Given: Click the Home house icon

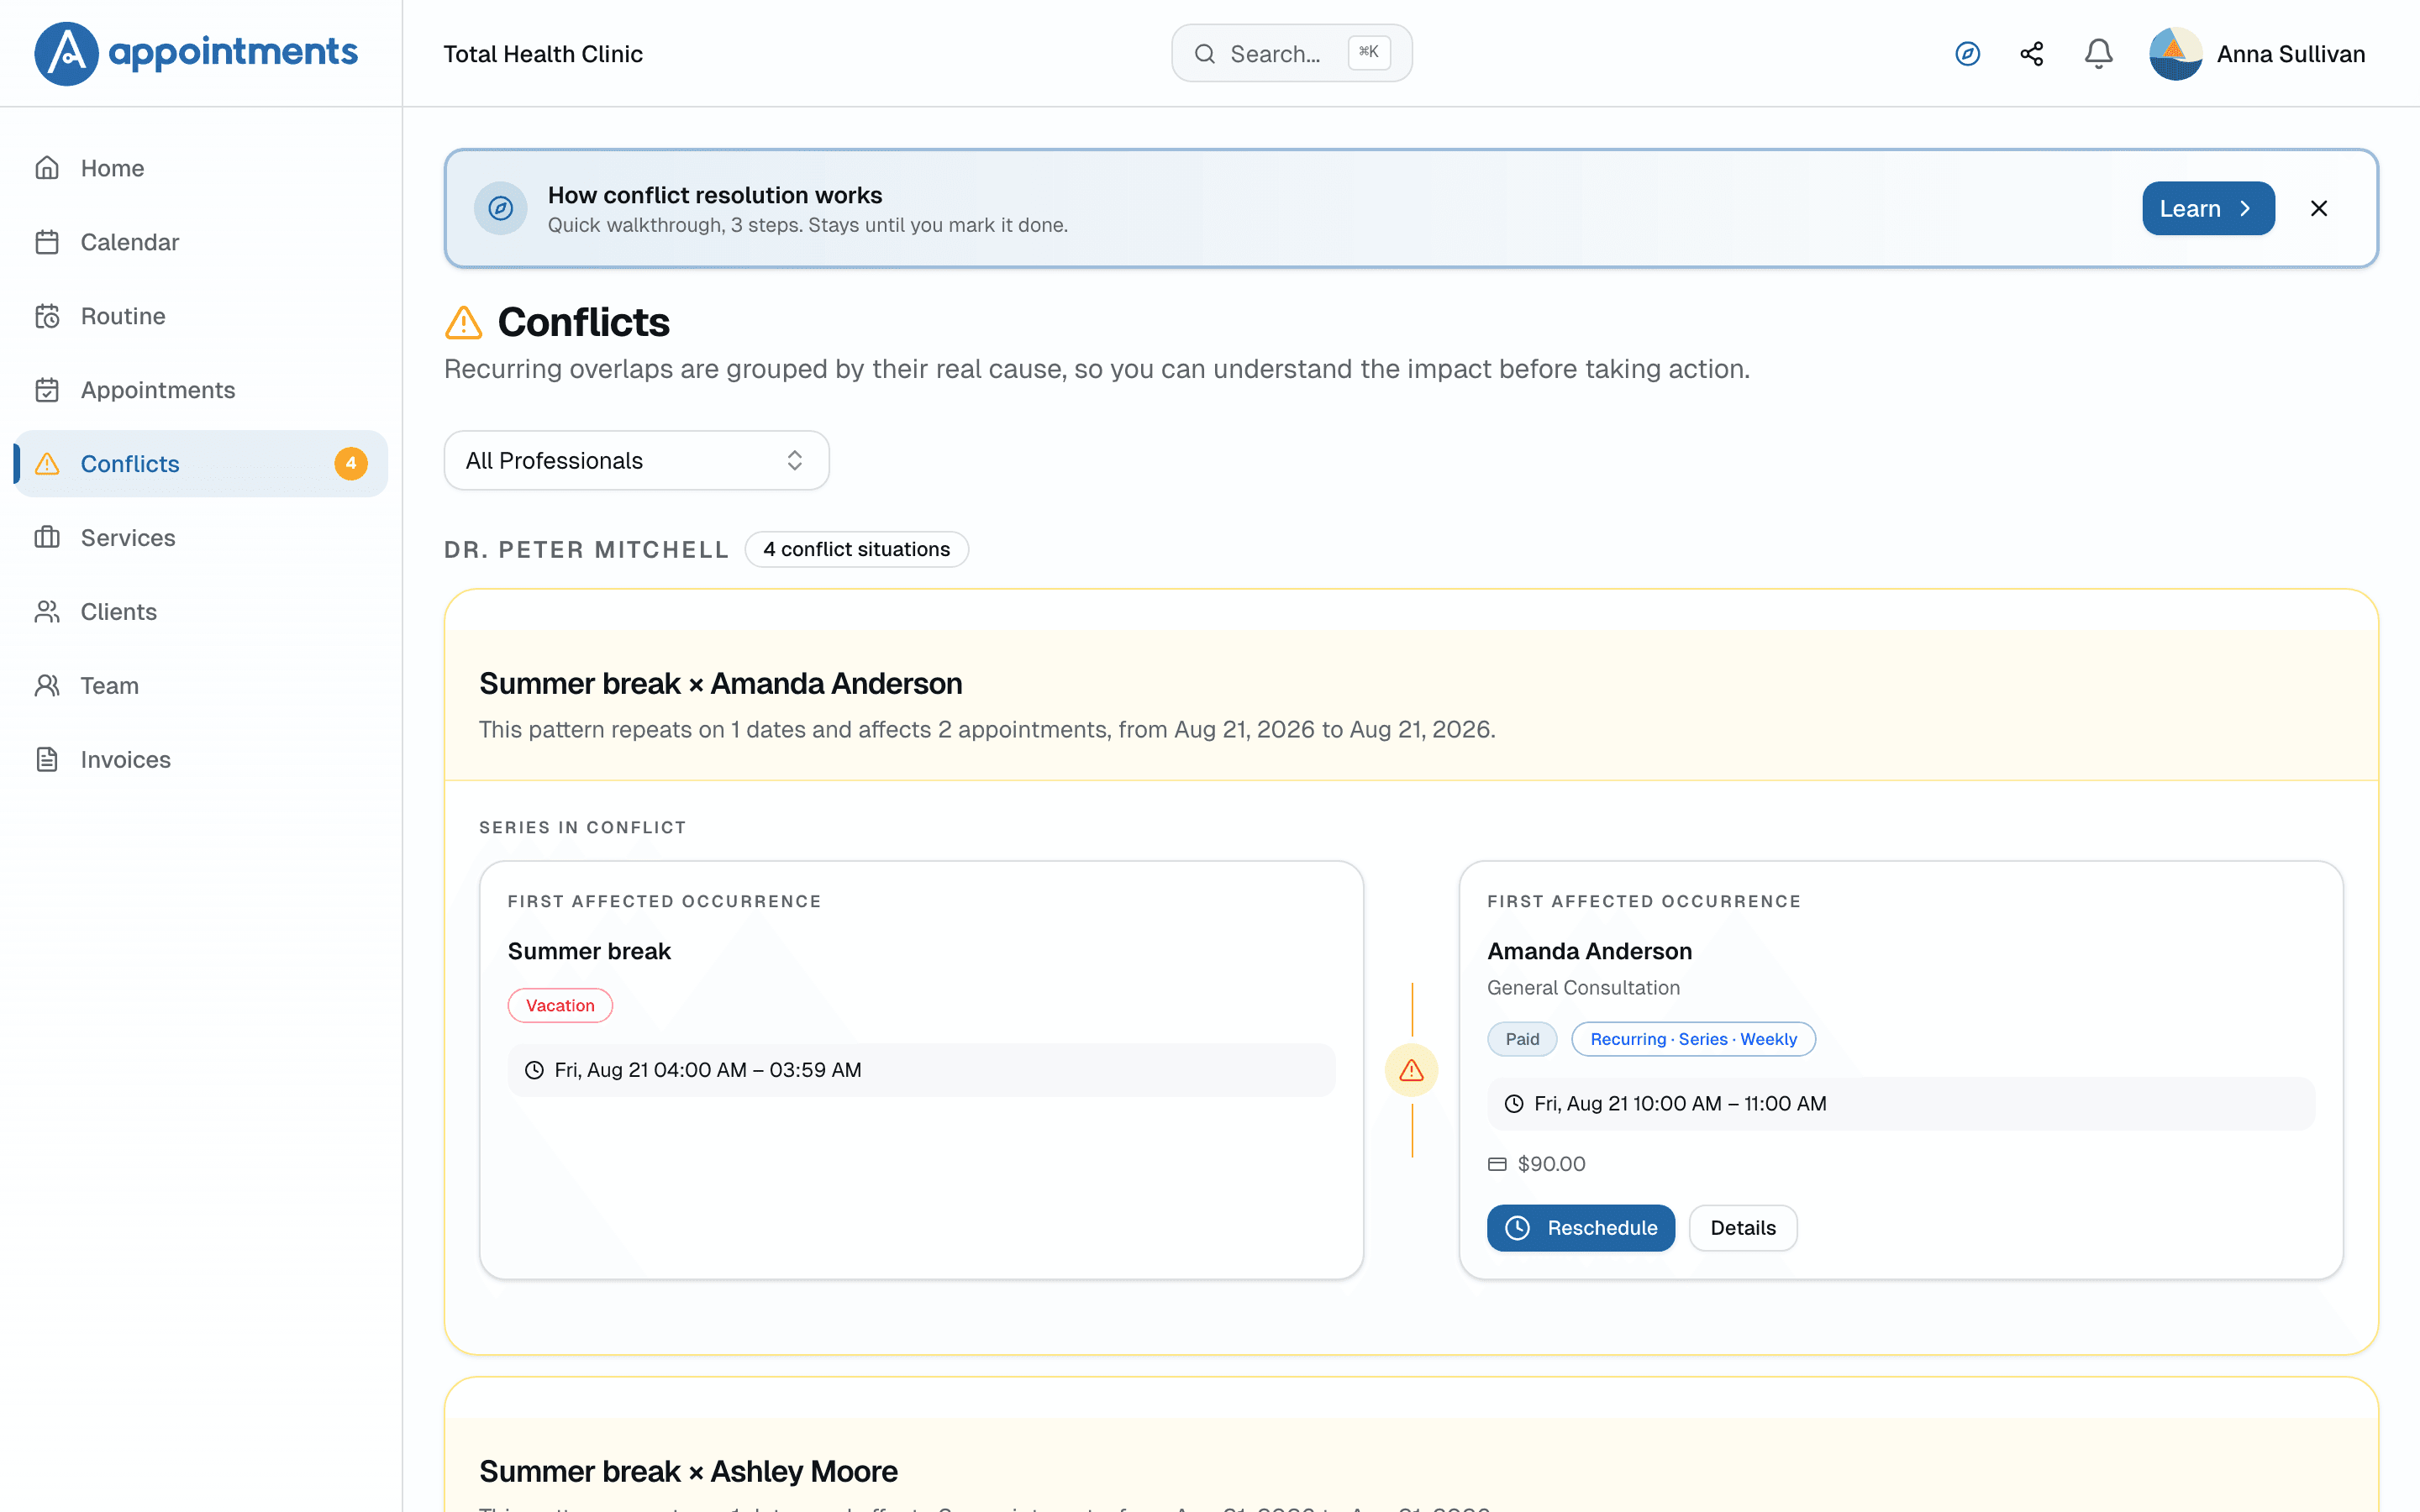Looking at the screenshot, I should 47,168.
